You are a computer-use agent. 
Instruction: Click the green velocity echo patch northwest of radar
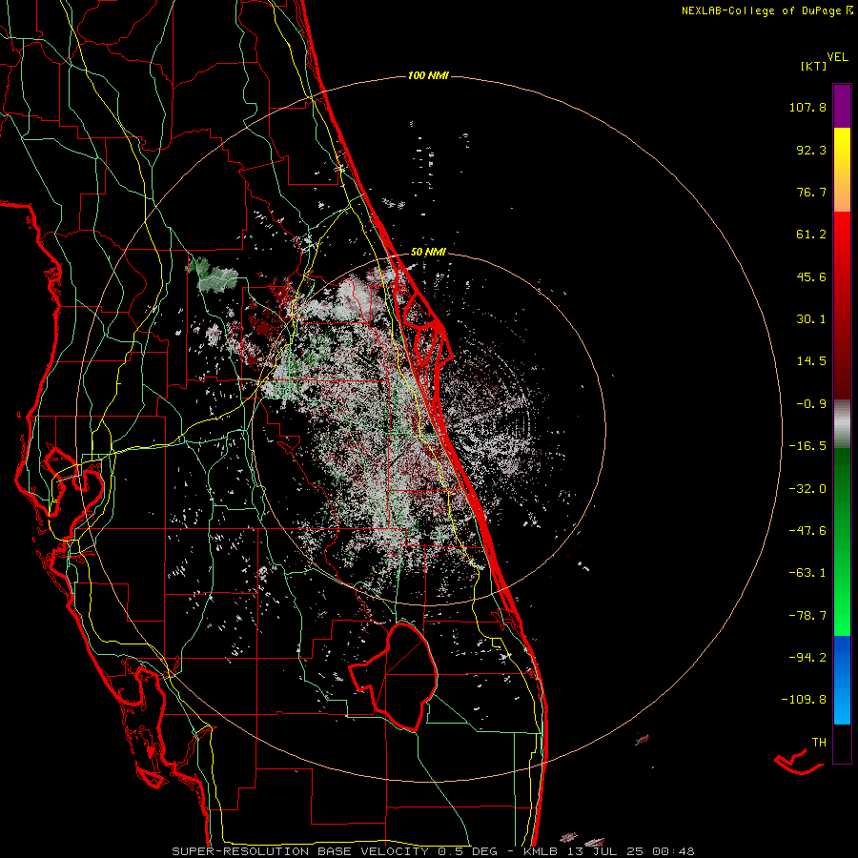tap(214, 275)
